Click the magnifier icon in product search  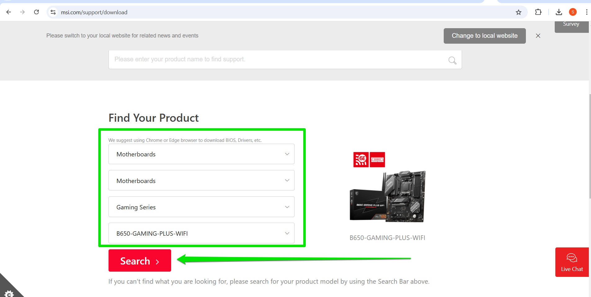pyautogui.click(x=452, y=60)
